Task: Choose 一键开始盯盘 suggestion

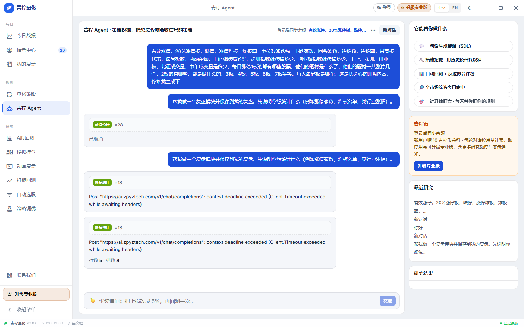Action: tap(463, 101)
